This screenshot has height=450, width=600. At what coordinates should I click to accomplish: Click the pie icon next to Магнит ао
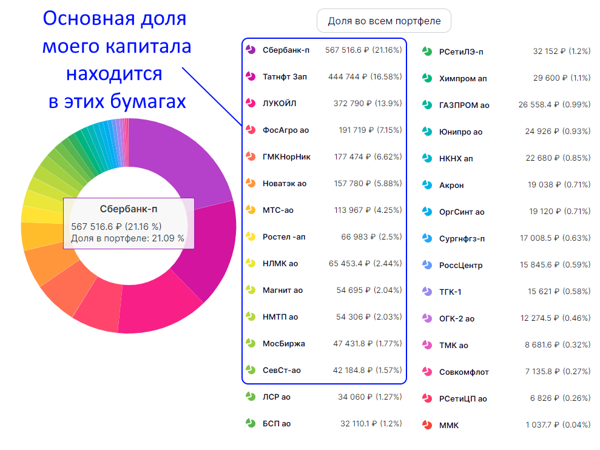[251, 290]
